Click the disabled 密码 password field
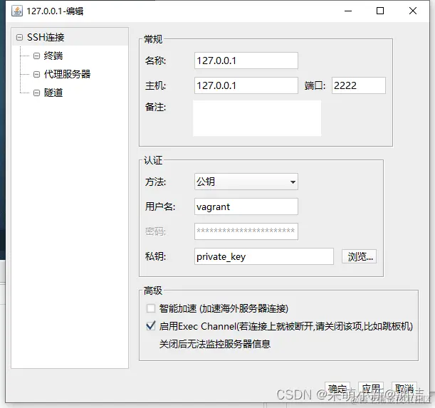Viewport: 435px width, 408px height. coord(246,231)
